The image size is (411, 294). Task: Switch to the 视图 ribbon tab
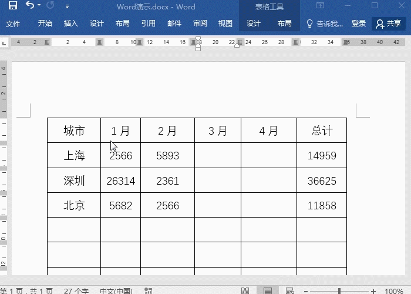(225, 24)
